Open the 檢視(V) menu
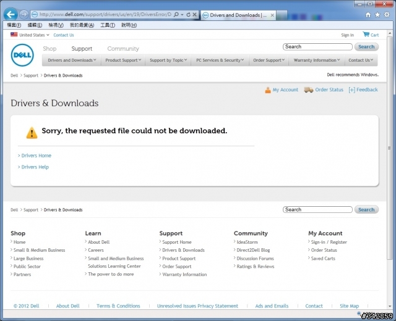 [x=56, y=25]
